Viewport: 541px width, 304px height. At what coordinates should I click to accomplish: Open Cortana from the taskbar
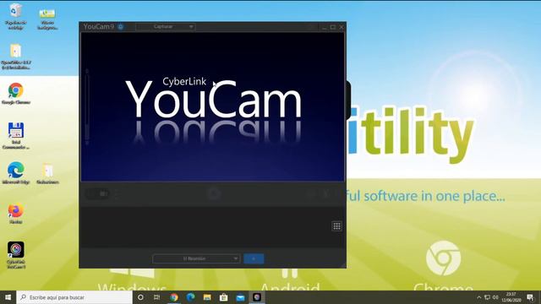(140, 297)
